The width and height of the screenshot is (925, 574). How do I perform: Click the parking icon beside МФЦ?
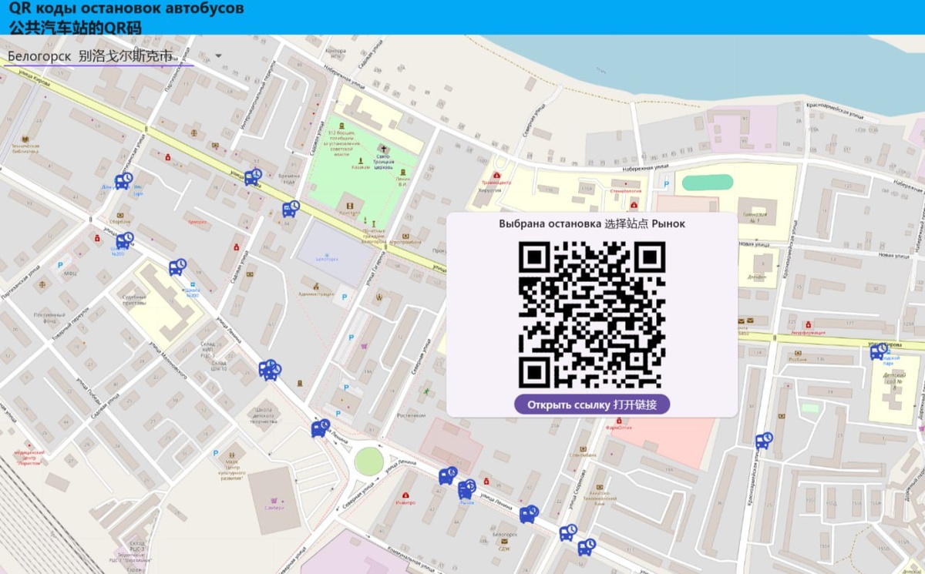(x=61, y=265)
